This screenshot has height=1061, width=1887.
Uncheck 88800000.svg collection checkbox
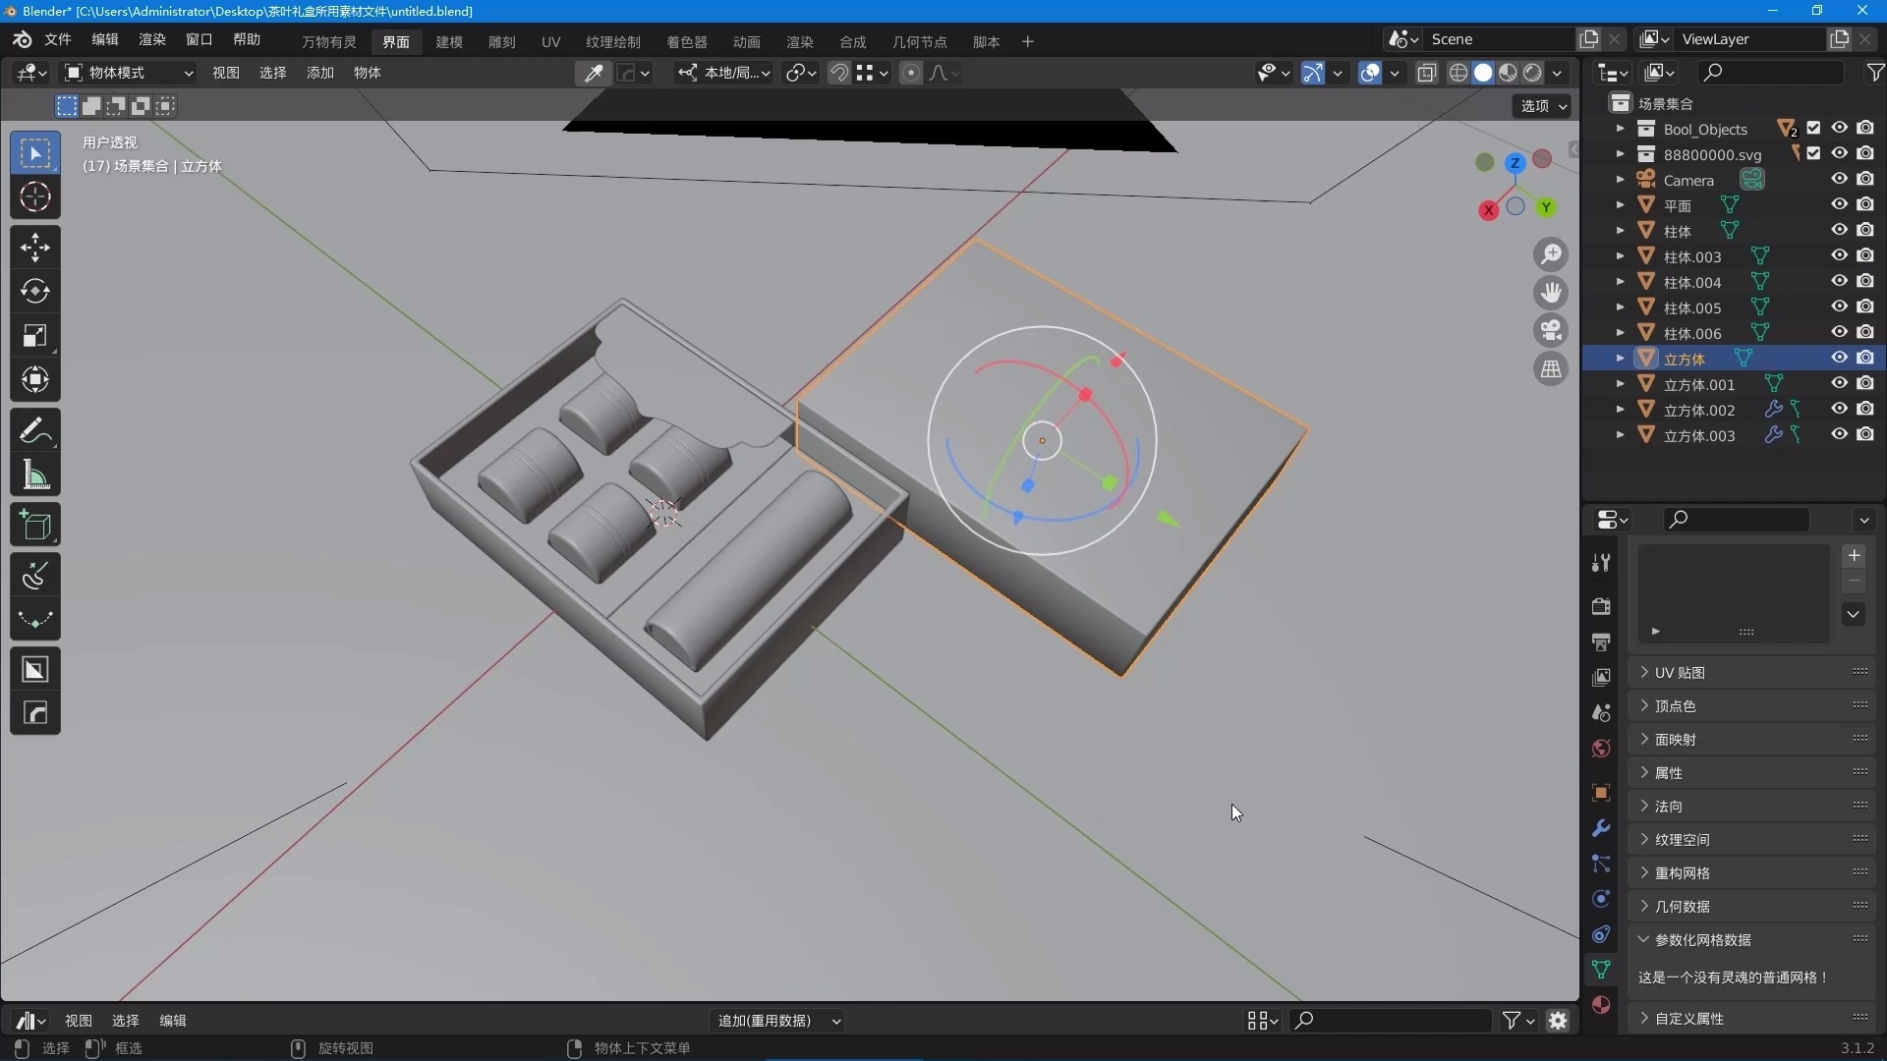1814,154
